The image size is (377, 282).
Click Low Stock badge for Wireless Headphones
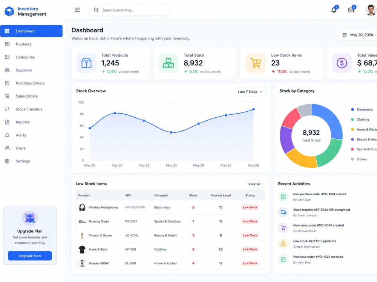[x=250, y=207]
